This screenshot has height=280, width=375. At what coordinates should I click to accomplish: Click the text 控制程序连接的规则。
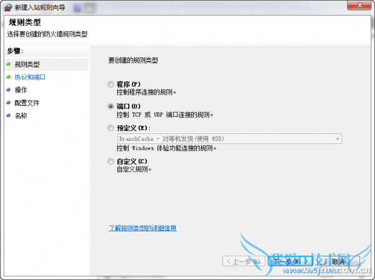tap(146, 92)
